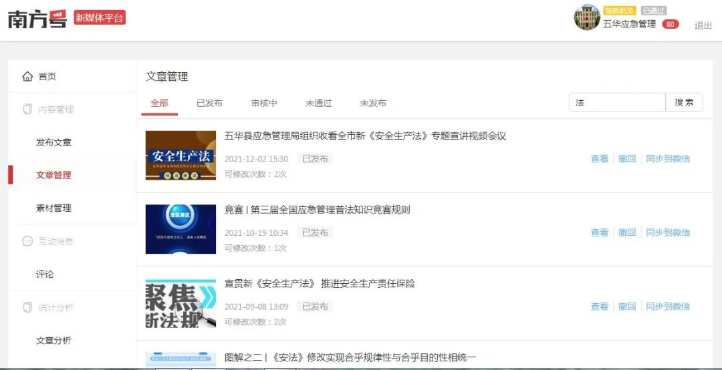The height and width of the screenshot is (370, 722).
Task: Click the 已发布 status tag dated 2021-09-08
Action: point(314,307)
